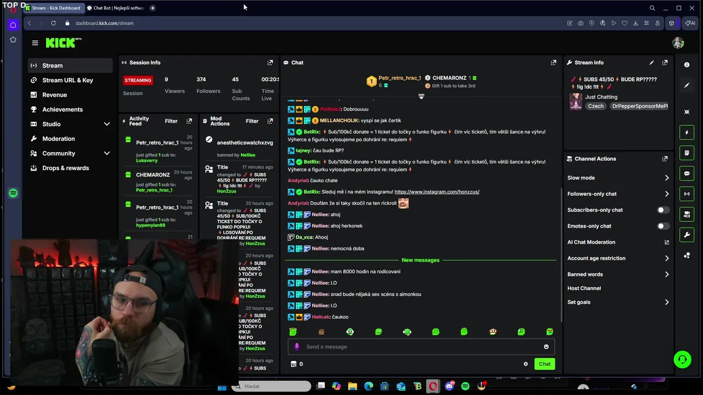Click the DrPepperSponsorMePl tag
The width and height of the screenshot is (703, 395).
coord(639,106)
